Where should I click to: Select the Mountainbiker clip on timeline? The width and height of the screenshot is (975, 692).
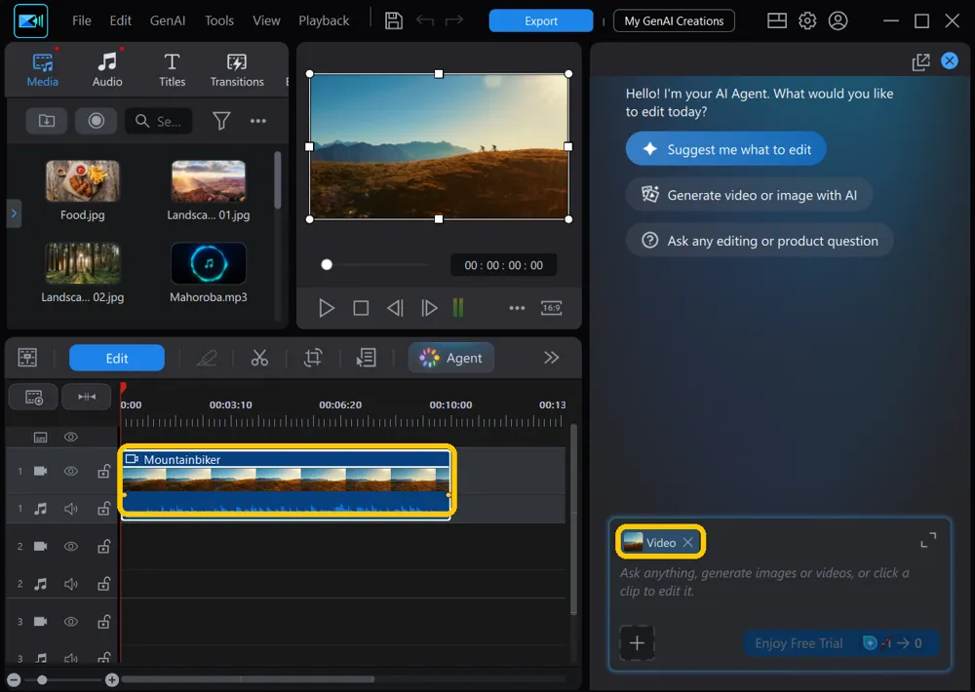[x=286, y=483]
